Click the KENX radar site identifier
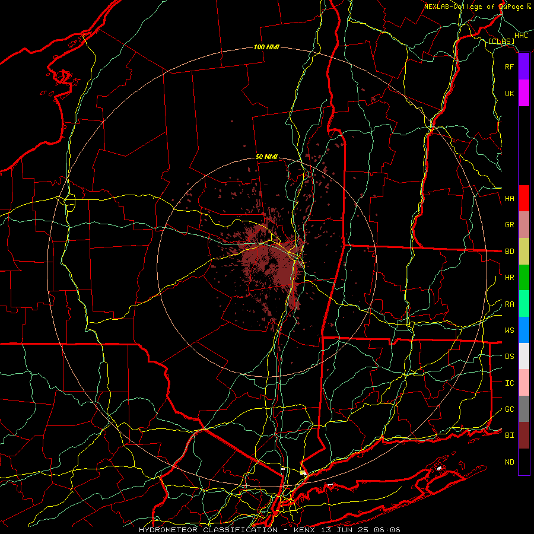The width and height of the screenshot is (534, 534). pyautogui.click(x=306, y=530)
